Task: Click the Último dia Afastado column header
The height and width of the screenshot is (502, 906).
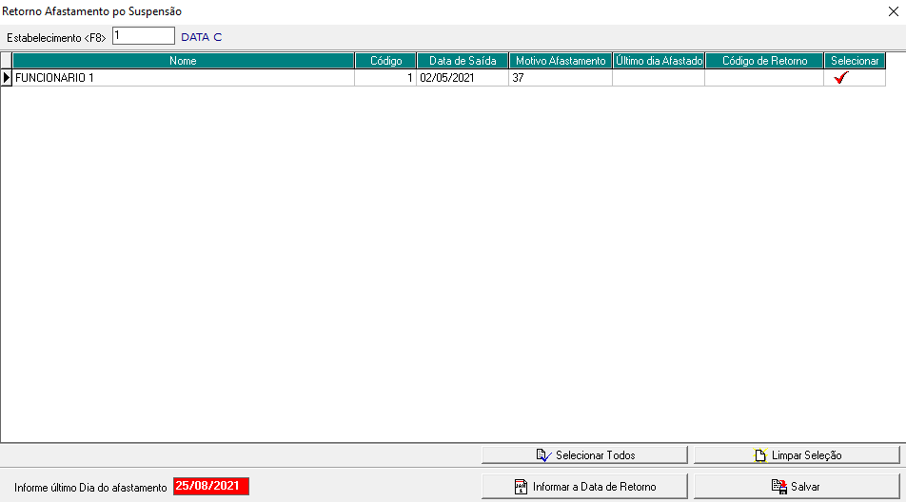Action: pyautogui.click(x=659, y=61)
